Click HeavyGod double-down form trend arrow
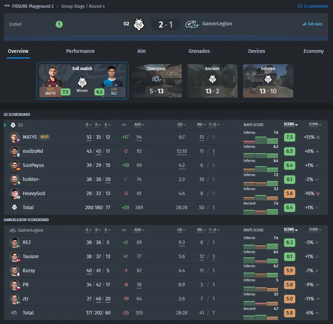Image resolution: width=333 pixels, height=324 pixels. [318, 193]
